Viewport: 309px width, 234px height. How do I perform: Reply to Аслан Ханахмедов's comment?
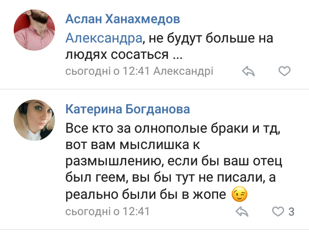click(x=249, y=71)
